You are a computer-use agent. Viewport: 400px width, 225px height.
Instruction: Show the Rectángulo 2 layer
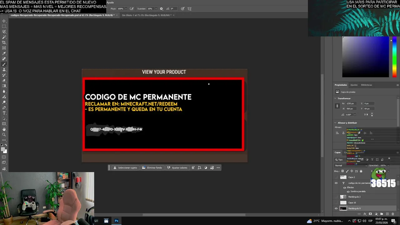[x=336, y=197]
